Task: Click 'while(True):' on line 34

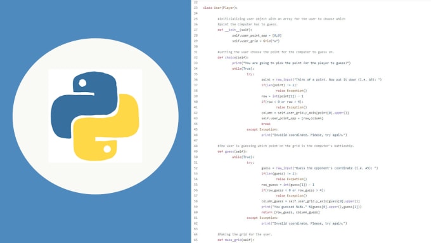Action: point(243,69)
